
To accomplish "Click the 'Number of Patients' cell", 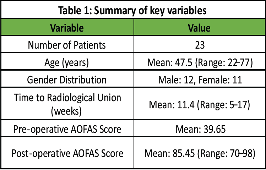I will tap(66, 45).
